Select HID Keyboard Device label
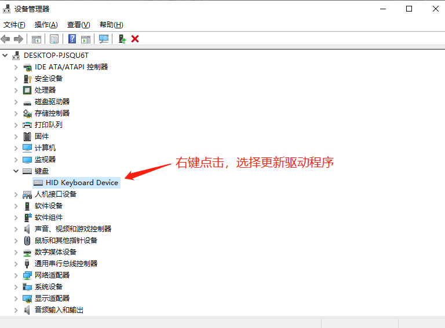This screenshot has height=328, width=445. [x=82, y=183]
